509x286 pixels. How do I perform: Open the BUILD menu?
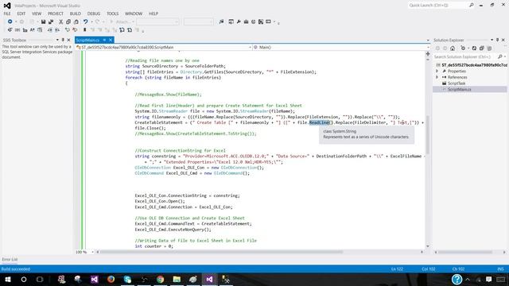tap(76, 14)
